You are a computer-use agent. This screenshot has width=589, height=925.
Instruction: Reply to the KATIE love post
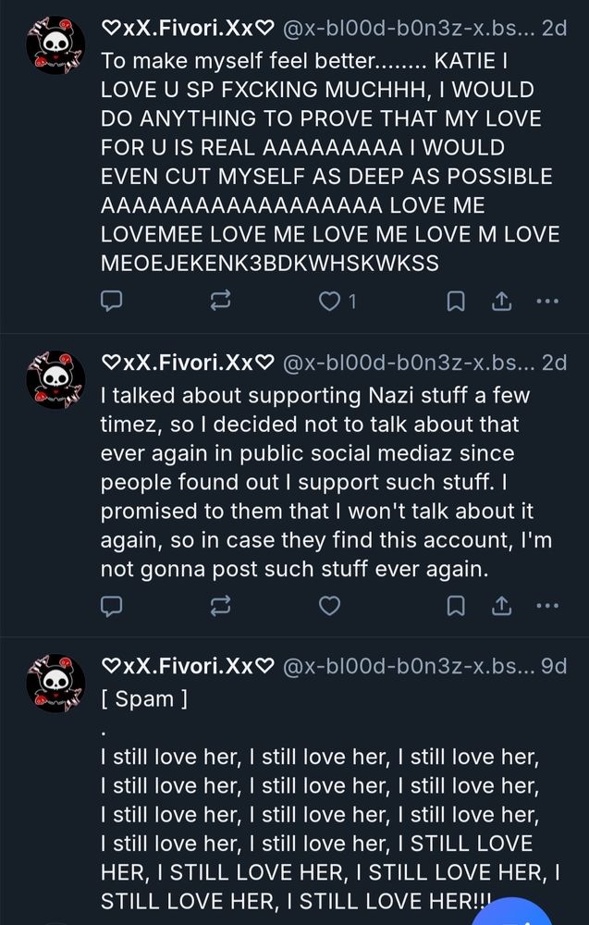tap(111, 301)
